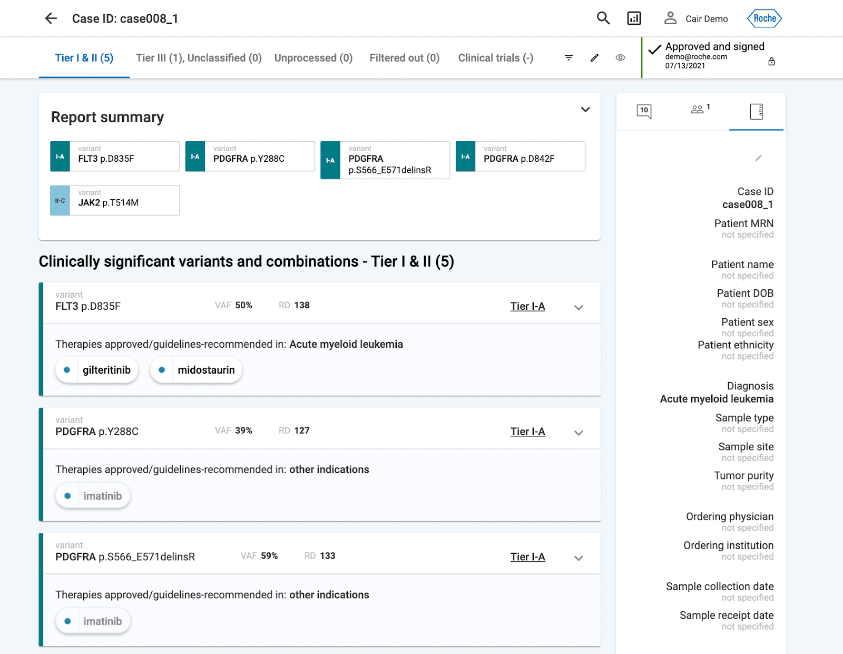Select the midostaurin therapy chip

point(197,370)
